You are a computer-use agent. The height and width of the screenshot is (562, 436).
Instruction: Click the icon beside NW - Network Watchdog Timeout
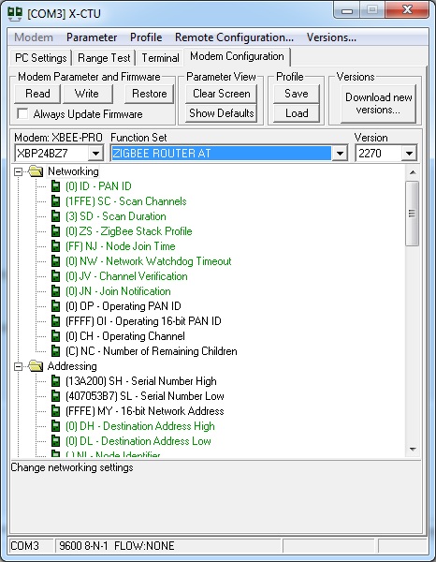coord(55,261)
